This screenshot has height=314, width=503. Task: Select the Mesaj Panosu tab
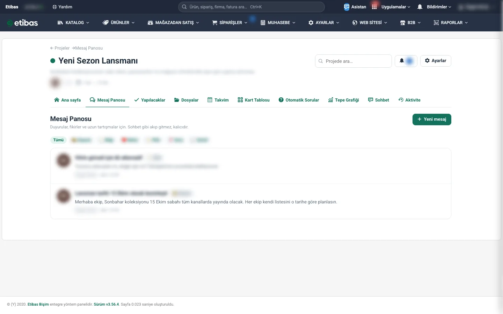click(107, 100)
